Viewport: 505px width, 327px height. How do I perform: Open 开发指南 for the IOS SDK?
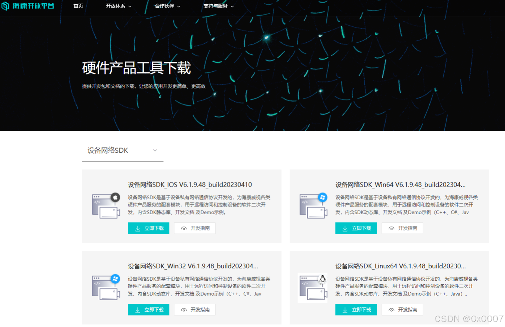(195, 228)
